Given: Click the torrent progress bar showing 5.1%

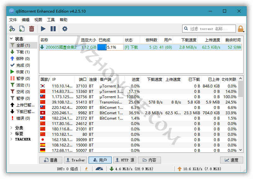Looking at the screenshot, I should 110,47.
